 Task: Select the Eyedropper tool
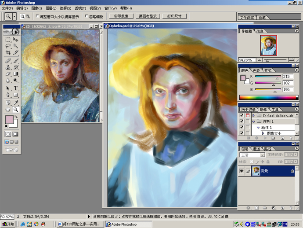pyautogui.click(x=15, y=103)
